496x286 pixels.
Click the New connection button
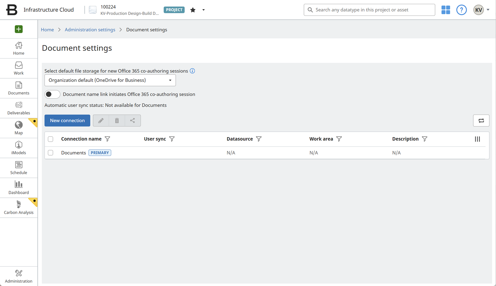pyautogui.click(x=67, y=120)
